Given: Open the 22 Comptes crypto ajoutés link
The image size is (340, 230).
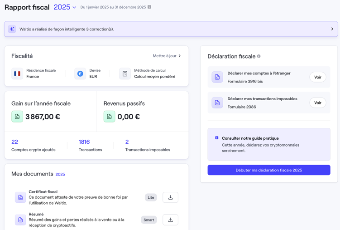Looking at the screenshot, I should pos(15,142).
